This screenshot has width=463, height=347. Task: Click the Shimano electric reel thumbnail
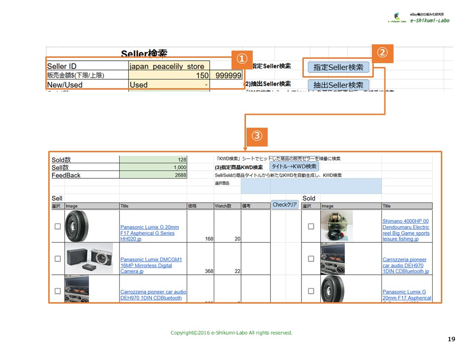[x=336, y=226]
